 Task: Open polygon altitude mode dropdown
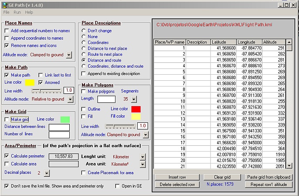pyautogui.click(x=145, y=135)
